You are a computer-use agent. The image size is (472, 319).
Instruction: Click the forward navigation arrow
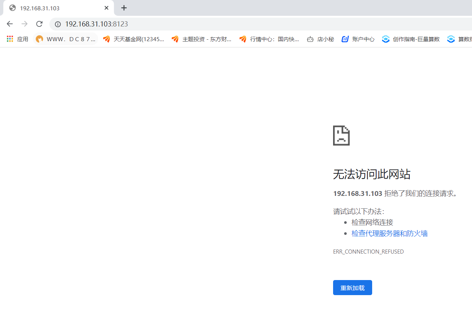coord(25,24)
